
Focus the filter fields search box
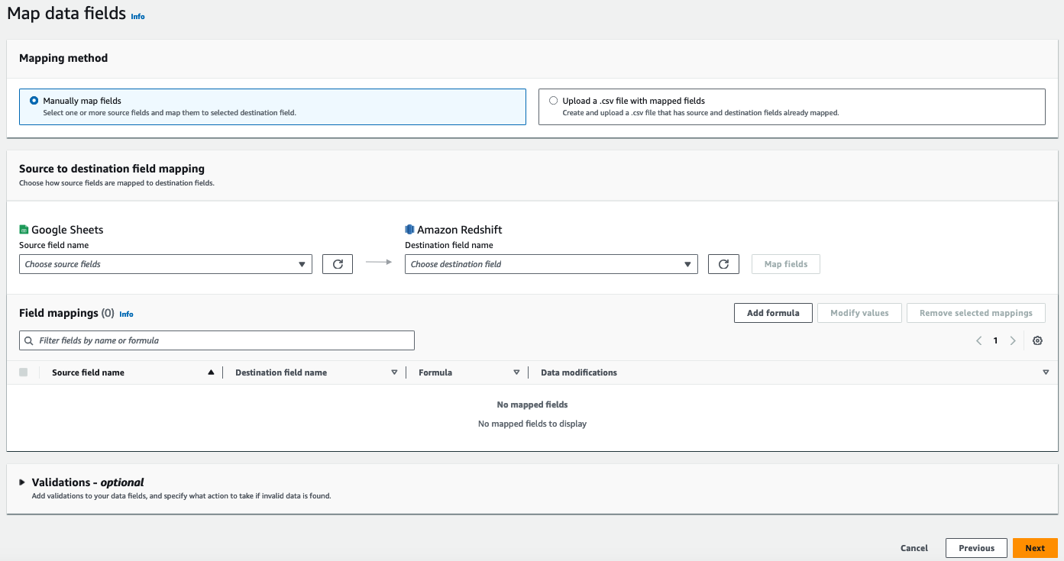coord(217,340)
